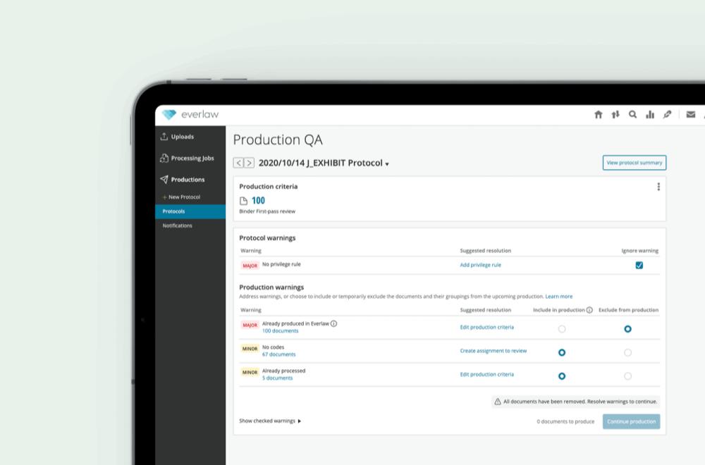
Task: Open the 100 documents link
Action: 280,331
